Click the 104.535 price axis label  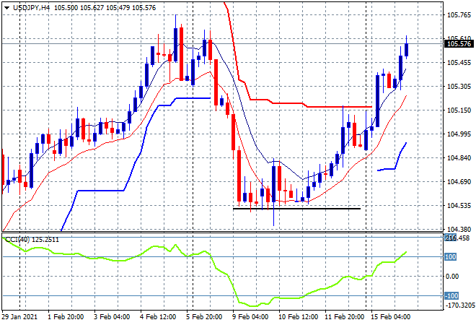(x=459, y=206)
